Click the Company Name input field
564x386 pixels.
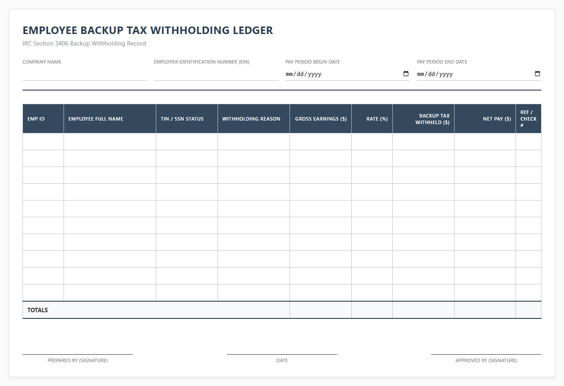[x=85, y=74]
